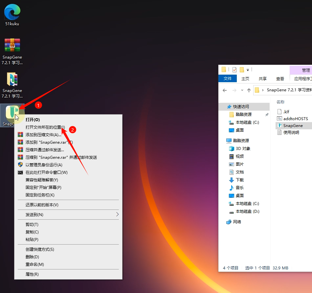Click the 名称 column header
Screen dimensions: 312x293
(280, 102)
